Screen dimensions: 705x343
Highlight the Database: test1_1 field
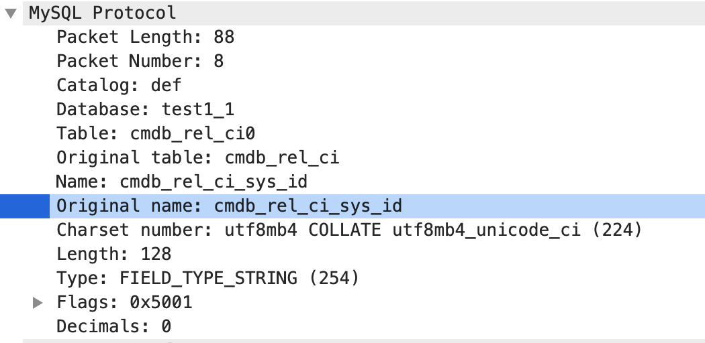click(145, 109)
